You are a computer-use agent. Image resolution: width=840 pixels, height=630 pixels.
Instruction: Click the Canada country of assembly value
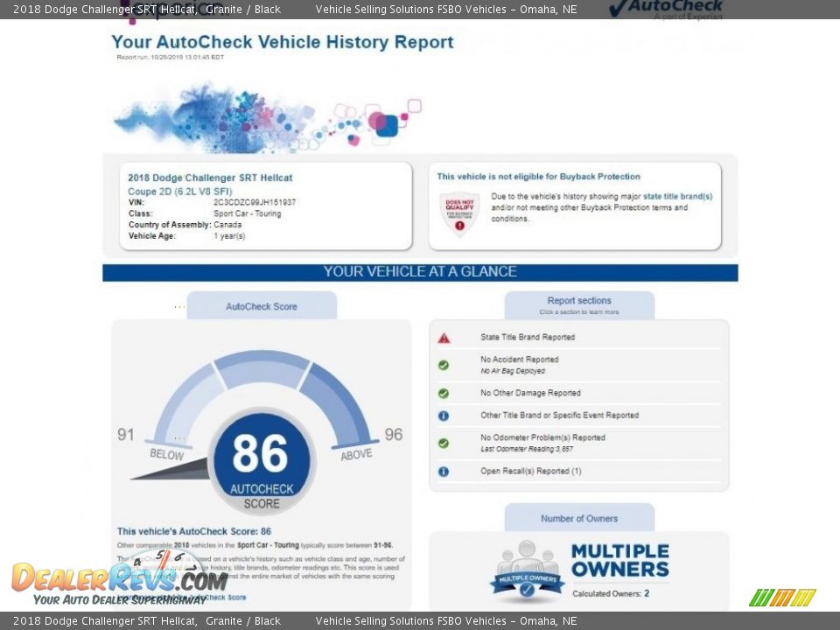pyautogui.click(x=227, y=225)
